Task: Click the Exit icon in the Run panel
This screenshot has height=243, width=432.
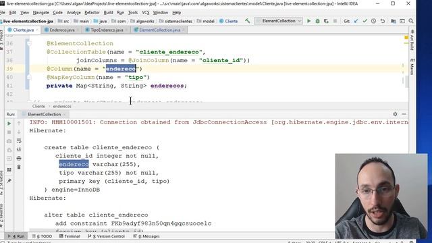Action: (9, 159)
